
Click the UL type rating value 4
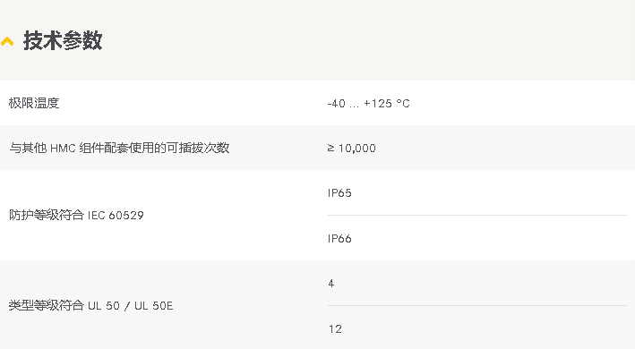coord(331,284)
